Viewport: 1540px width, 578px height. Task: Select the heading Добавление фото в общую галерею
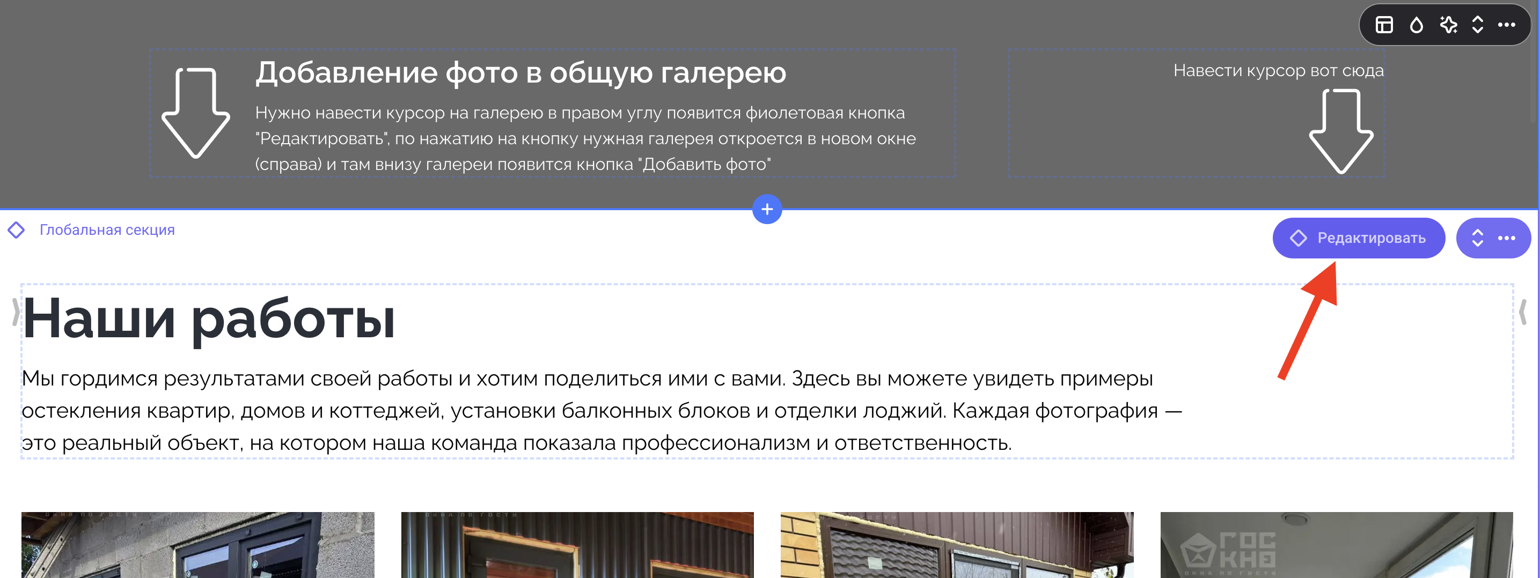point(520,73)
